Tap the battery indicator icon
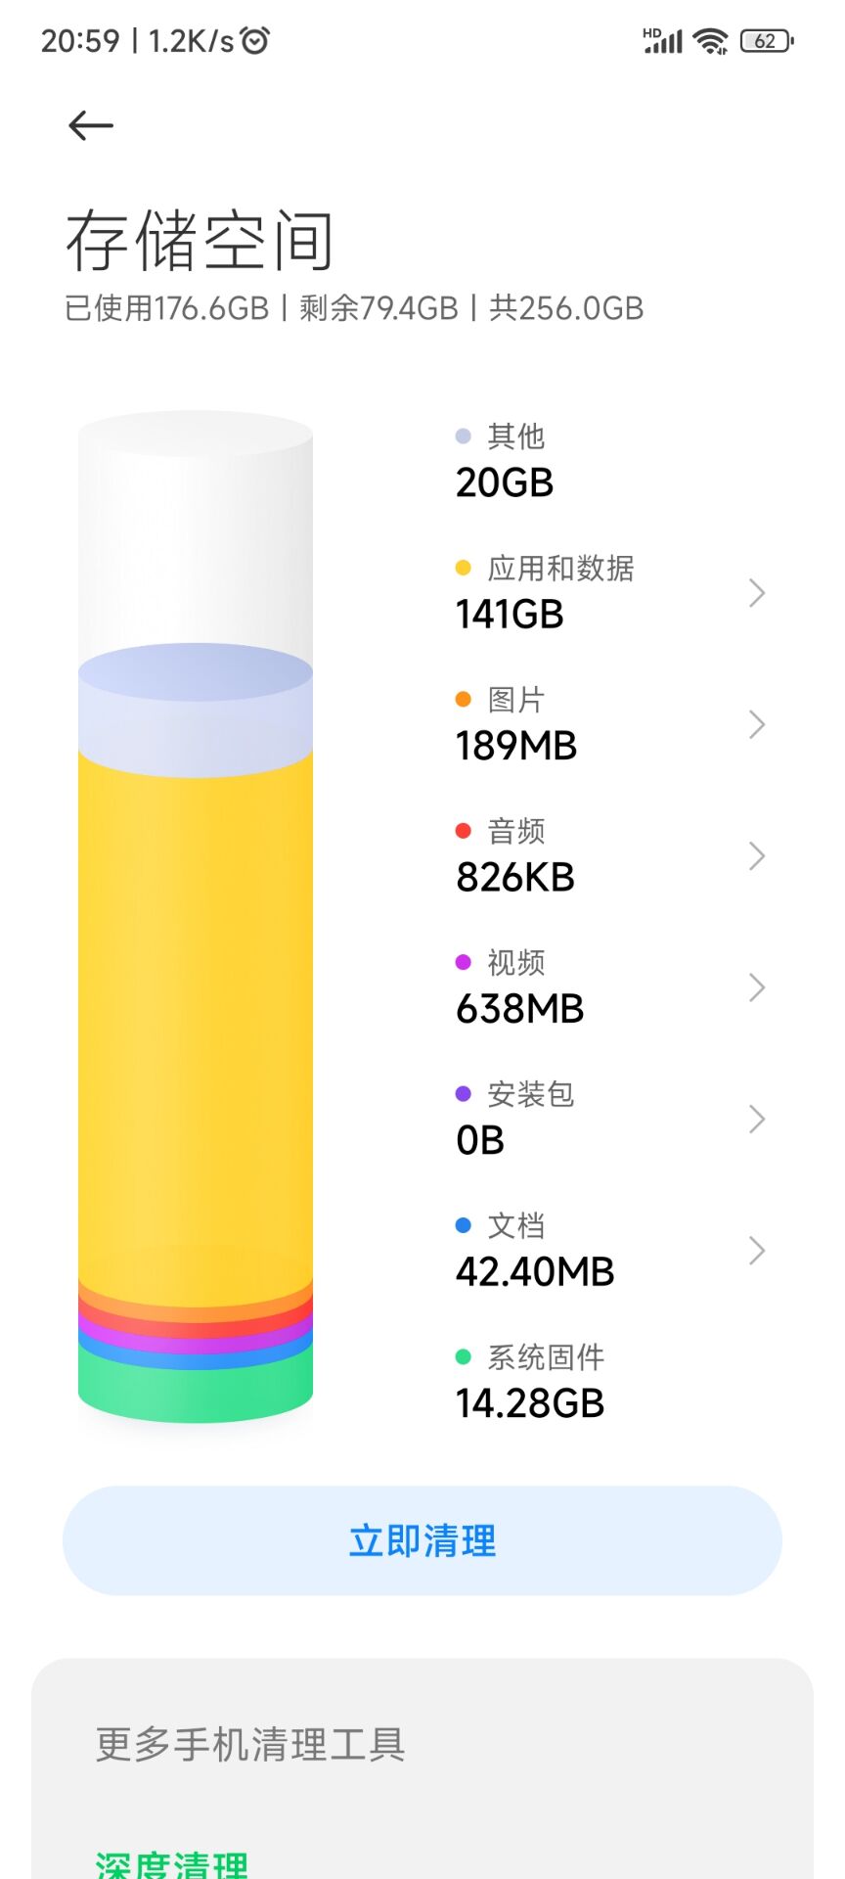 coord(768,41)
